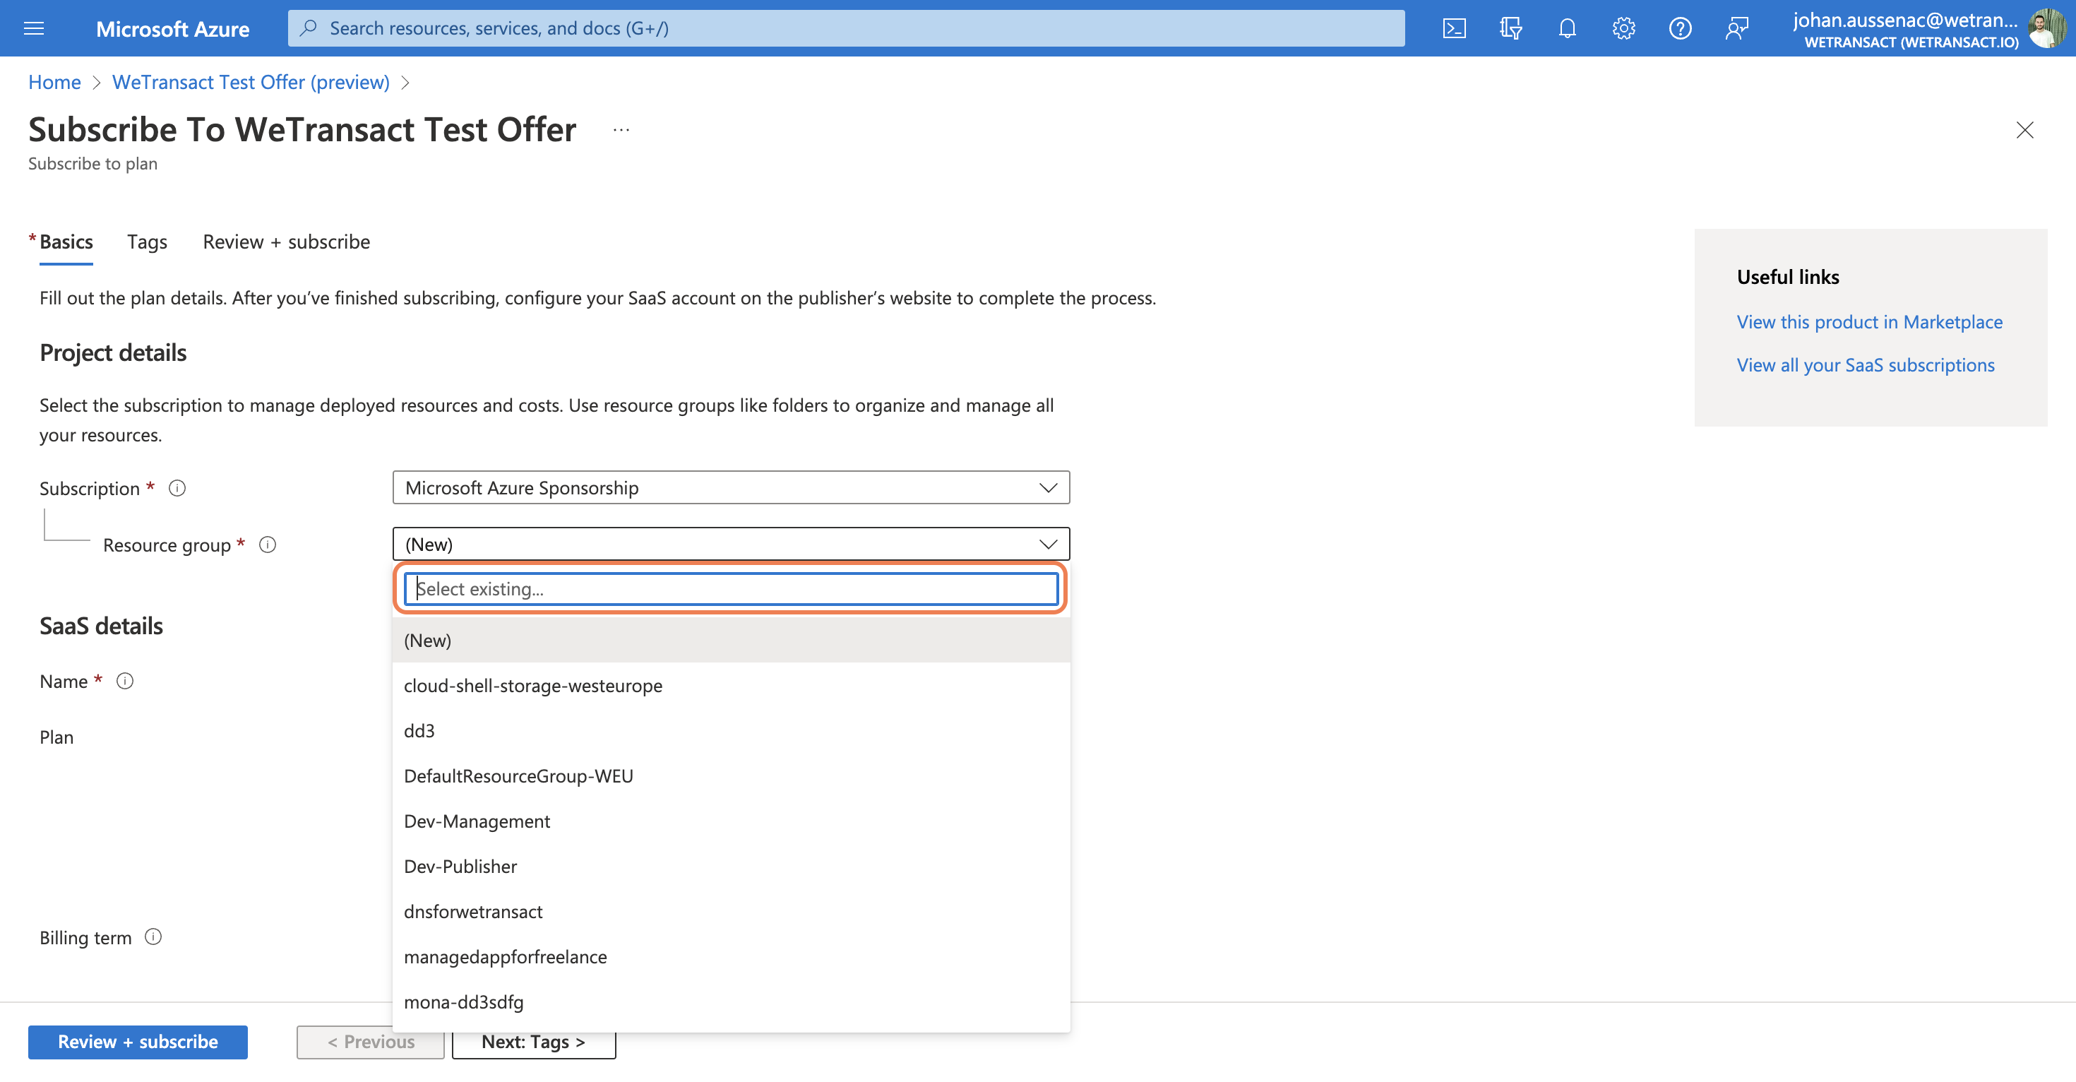Open portal settings gear
Viewport: 2076px width, 1082px height.
tap(1623, 28)
